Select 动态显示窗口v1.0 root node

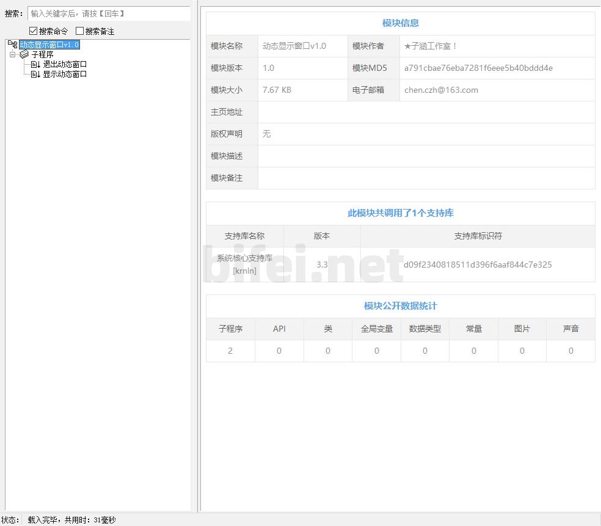tap(49, 45)
